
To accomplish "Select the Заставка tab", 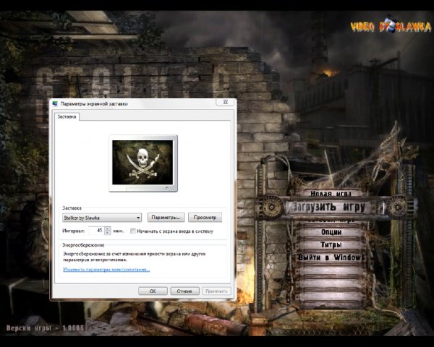I will 67,117.
